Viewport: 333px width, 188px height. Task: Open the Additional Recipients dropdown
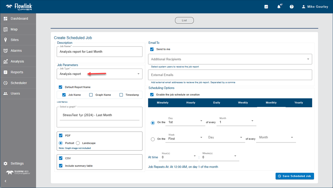click(308, 59)
